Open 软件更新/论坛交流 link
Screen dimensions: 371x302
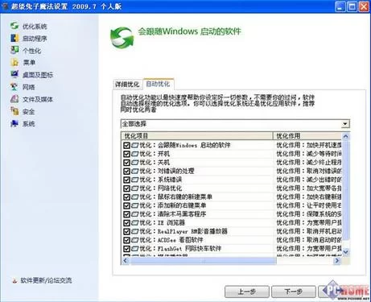[x=46, y=281]
